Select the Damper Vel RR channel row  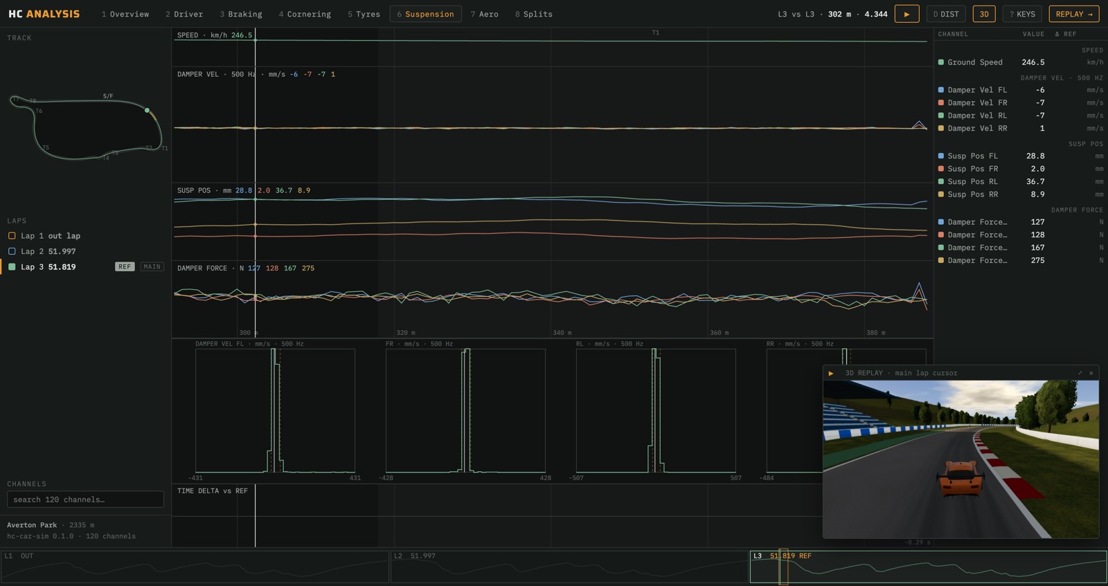point(1021,128)
